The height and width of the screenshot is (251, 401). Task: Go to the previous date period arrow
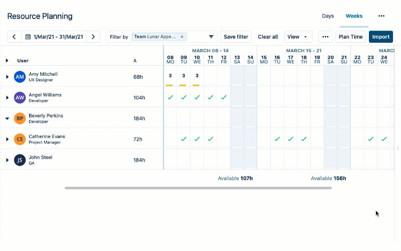tap(14, 37)
